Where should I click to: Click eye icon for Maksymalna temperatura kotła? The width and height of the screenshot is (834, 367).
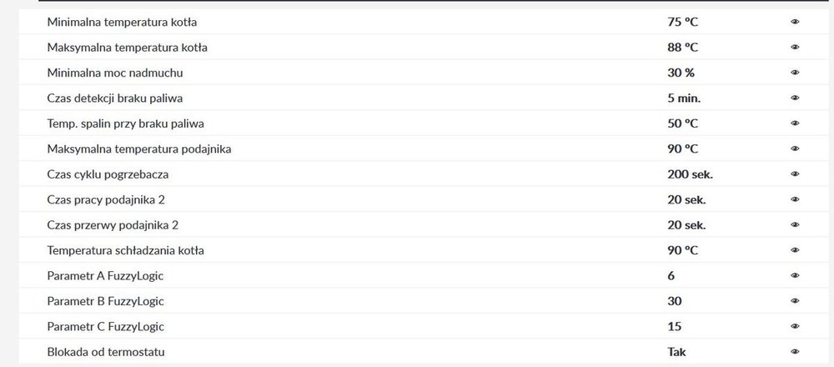[795, 48]
